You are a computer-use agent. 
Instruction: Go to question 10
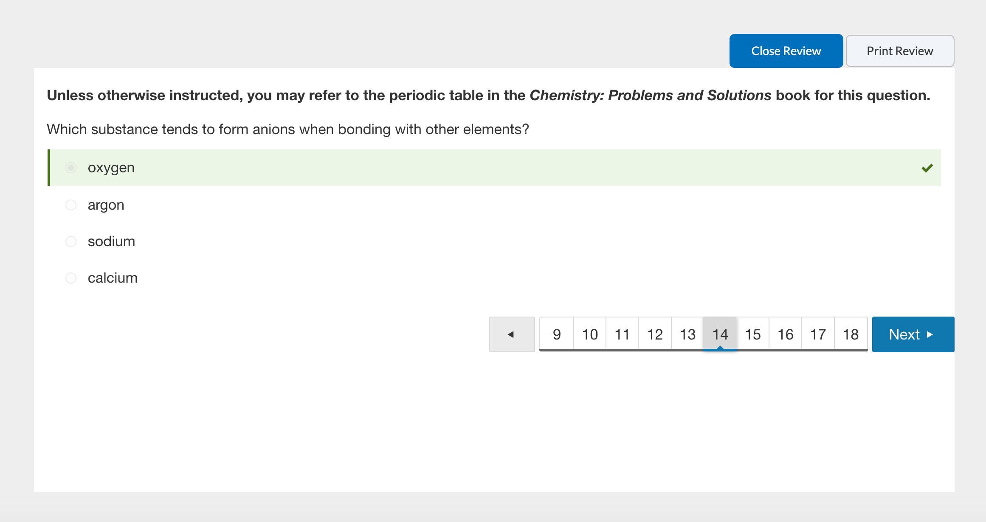pos(590,334)
